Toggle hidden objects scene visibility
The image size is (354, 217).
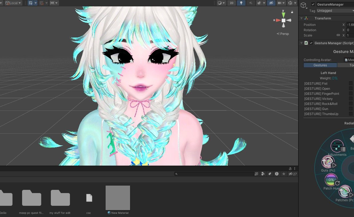coord(271,3)
